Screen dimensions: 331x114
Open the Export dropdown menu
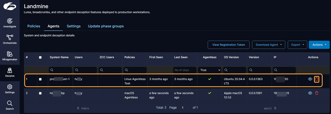[x=297, y=45]
